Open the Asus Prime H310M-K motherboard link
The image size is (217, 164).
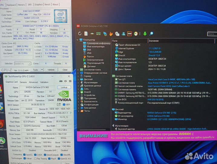click(x=179, y=83)
